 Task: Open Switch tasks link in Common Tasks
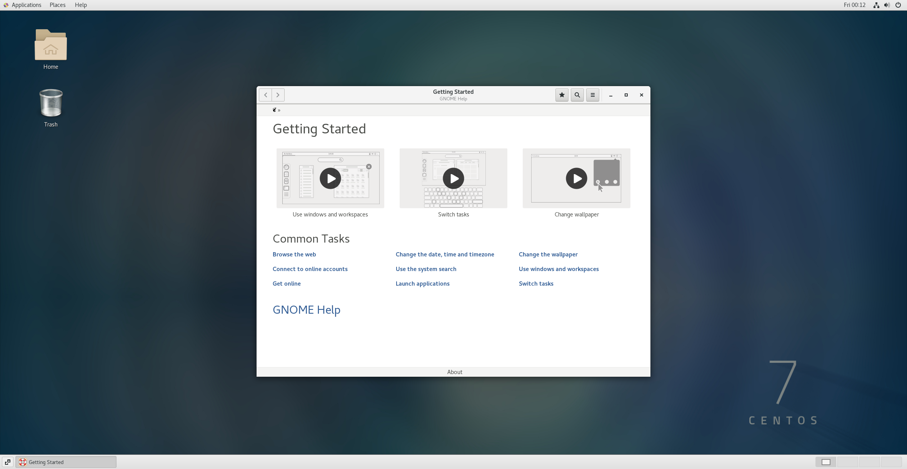tap(536, 284)
